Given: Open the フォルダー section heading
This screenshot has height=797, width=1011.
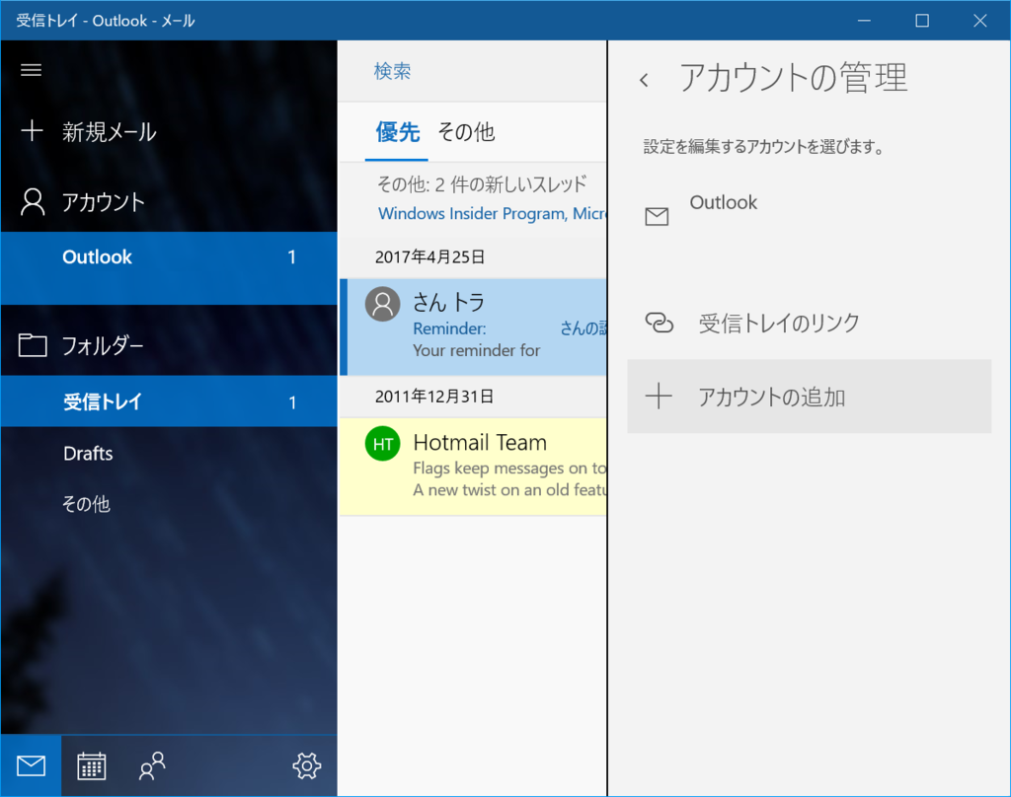Looking at the screenshot, I should click(x=103, y=346).
